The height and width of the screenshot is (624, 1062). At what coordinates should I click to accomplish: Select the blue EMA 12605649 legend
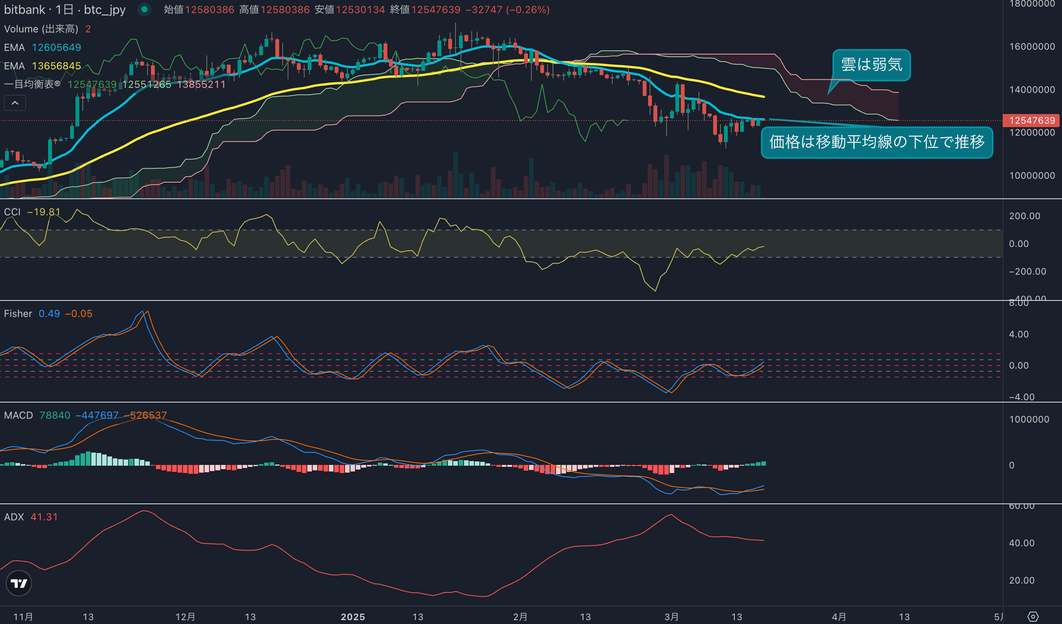(x=14, y=48)
